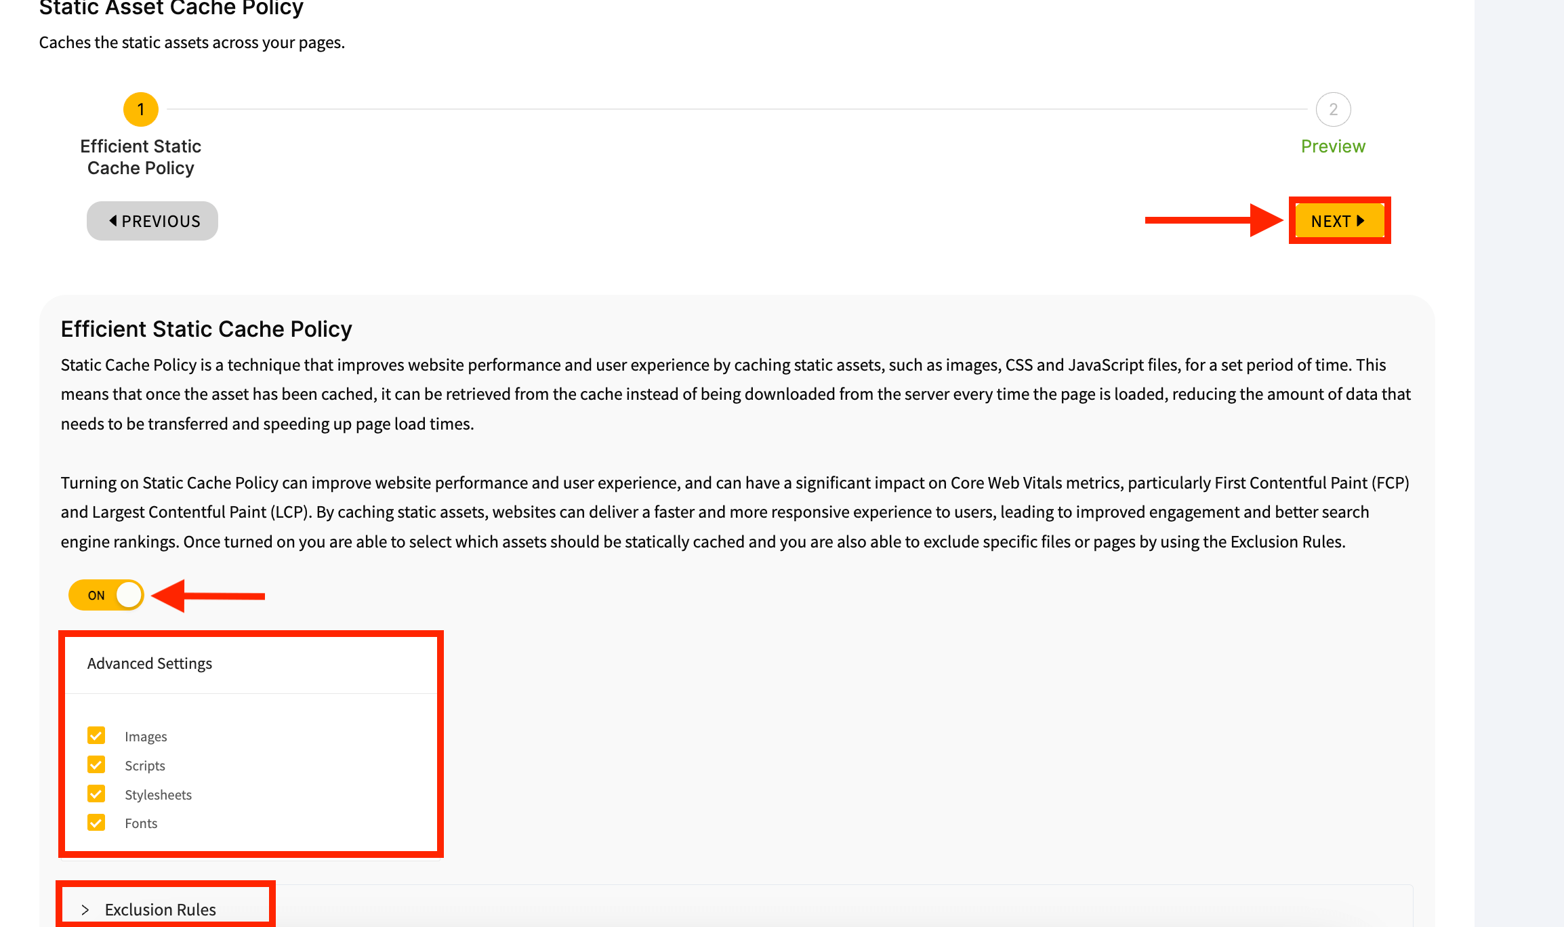Viewport: 1564px width, 927px height.
Task: Select step 1 circle in wizard
Action: click(141, 109)
